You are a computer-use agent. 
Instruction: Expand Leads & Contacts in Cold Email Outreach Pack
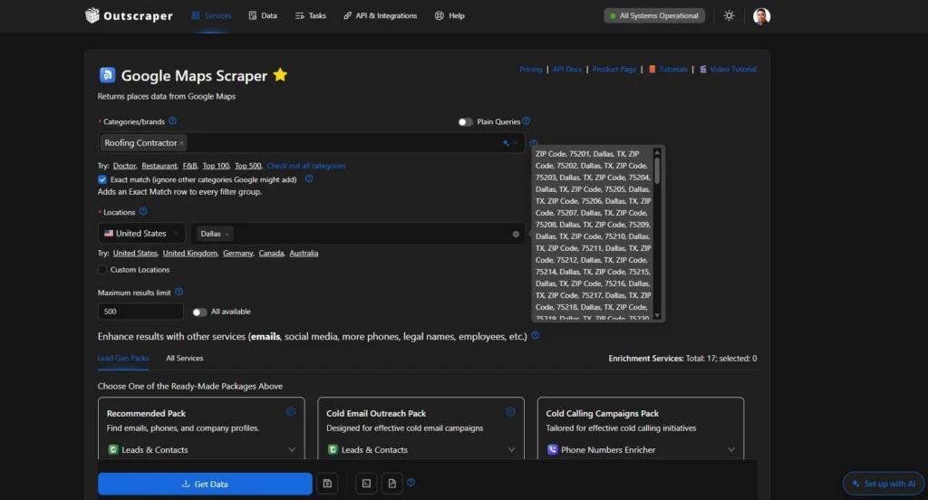511,449
